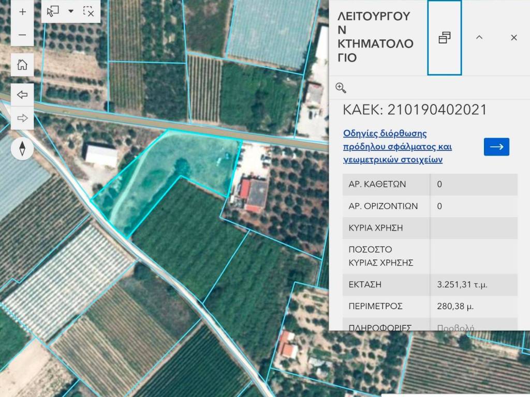Click the ΕΚΤΑΣΗ value 3.251,31 τ.μ.
Screen dimensions: 530x397
[x=462, y=285]
